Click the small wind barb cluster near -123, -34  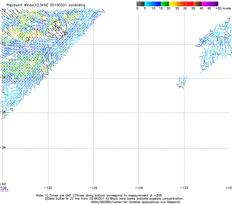tap(182, 82)
